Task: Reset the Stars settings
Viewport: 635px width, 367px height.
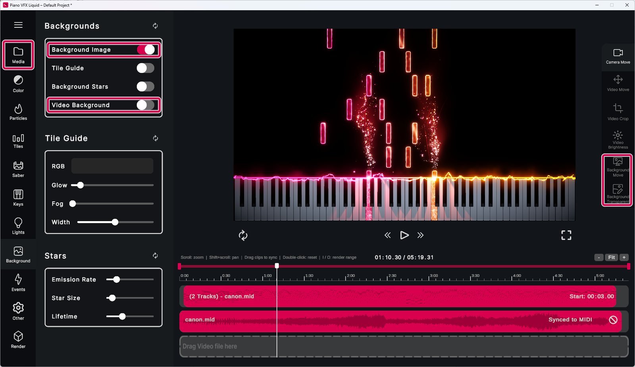Action: [155, 256]
